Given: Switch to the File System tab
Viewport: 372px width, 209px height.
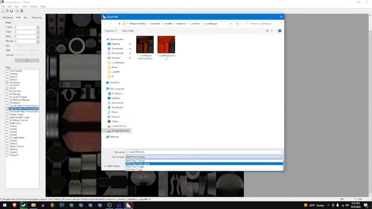Looking at the screenshot, I should tap(8, 17).
